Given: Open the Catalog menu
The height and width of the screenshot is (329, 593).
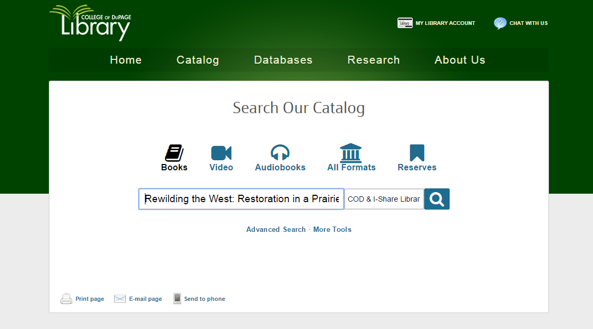Looking at the screenshot, I should click(197, 60).
